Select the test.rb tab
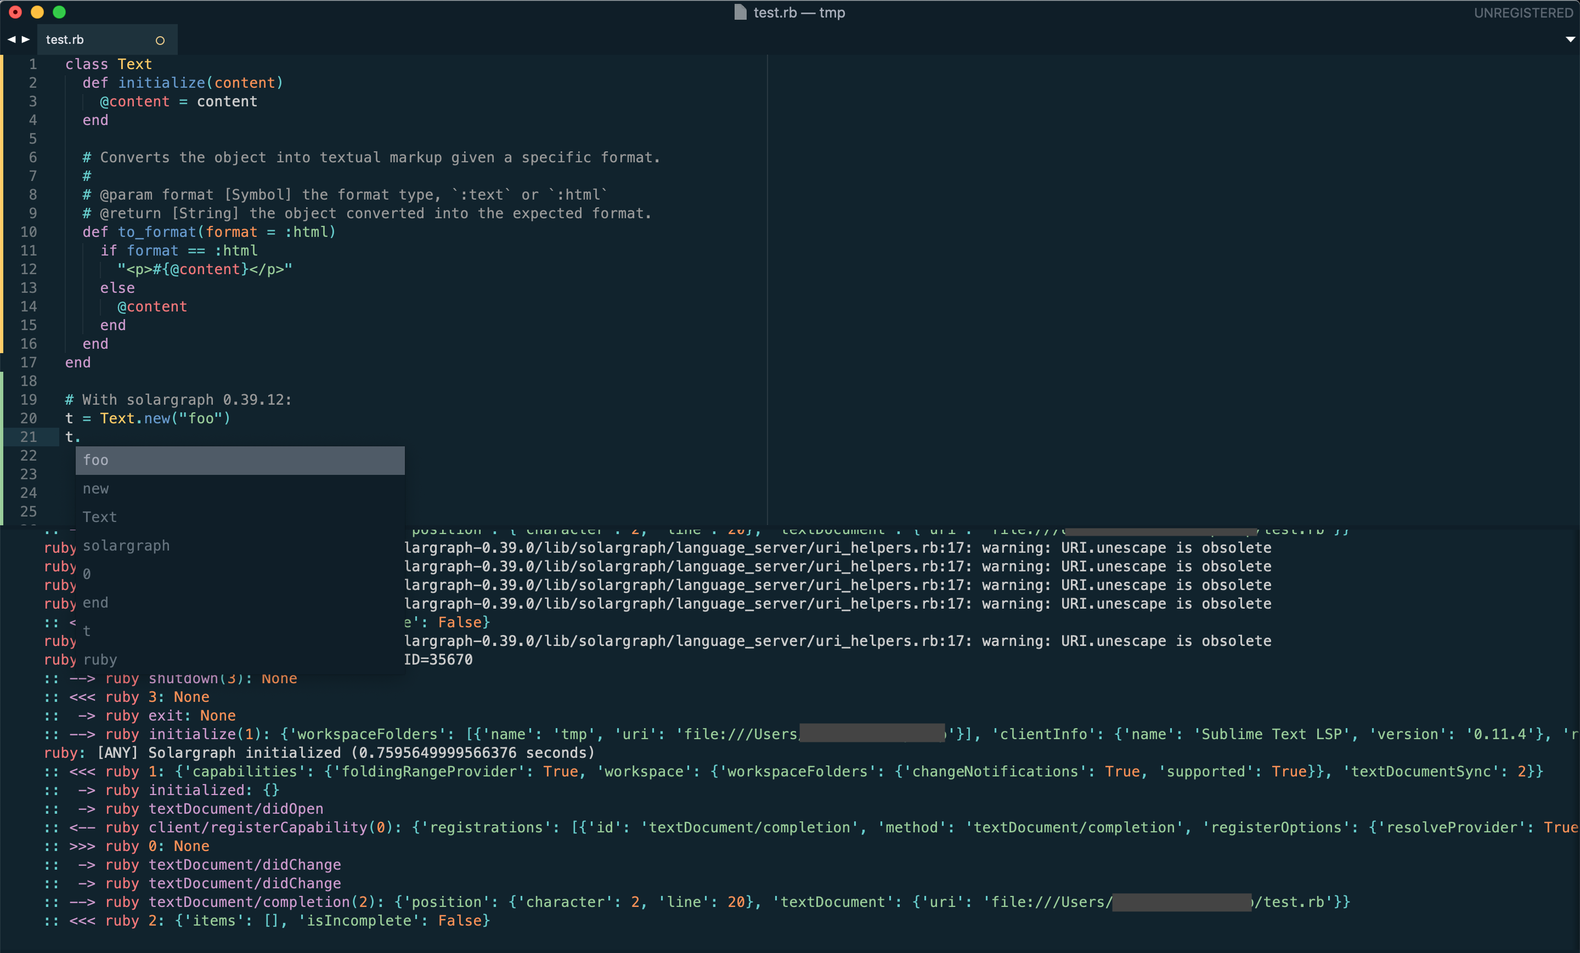Viewport: 1580px width, 953px height. (x=65, y=39)
